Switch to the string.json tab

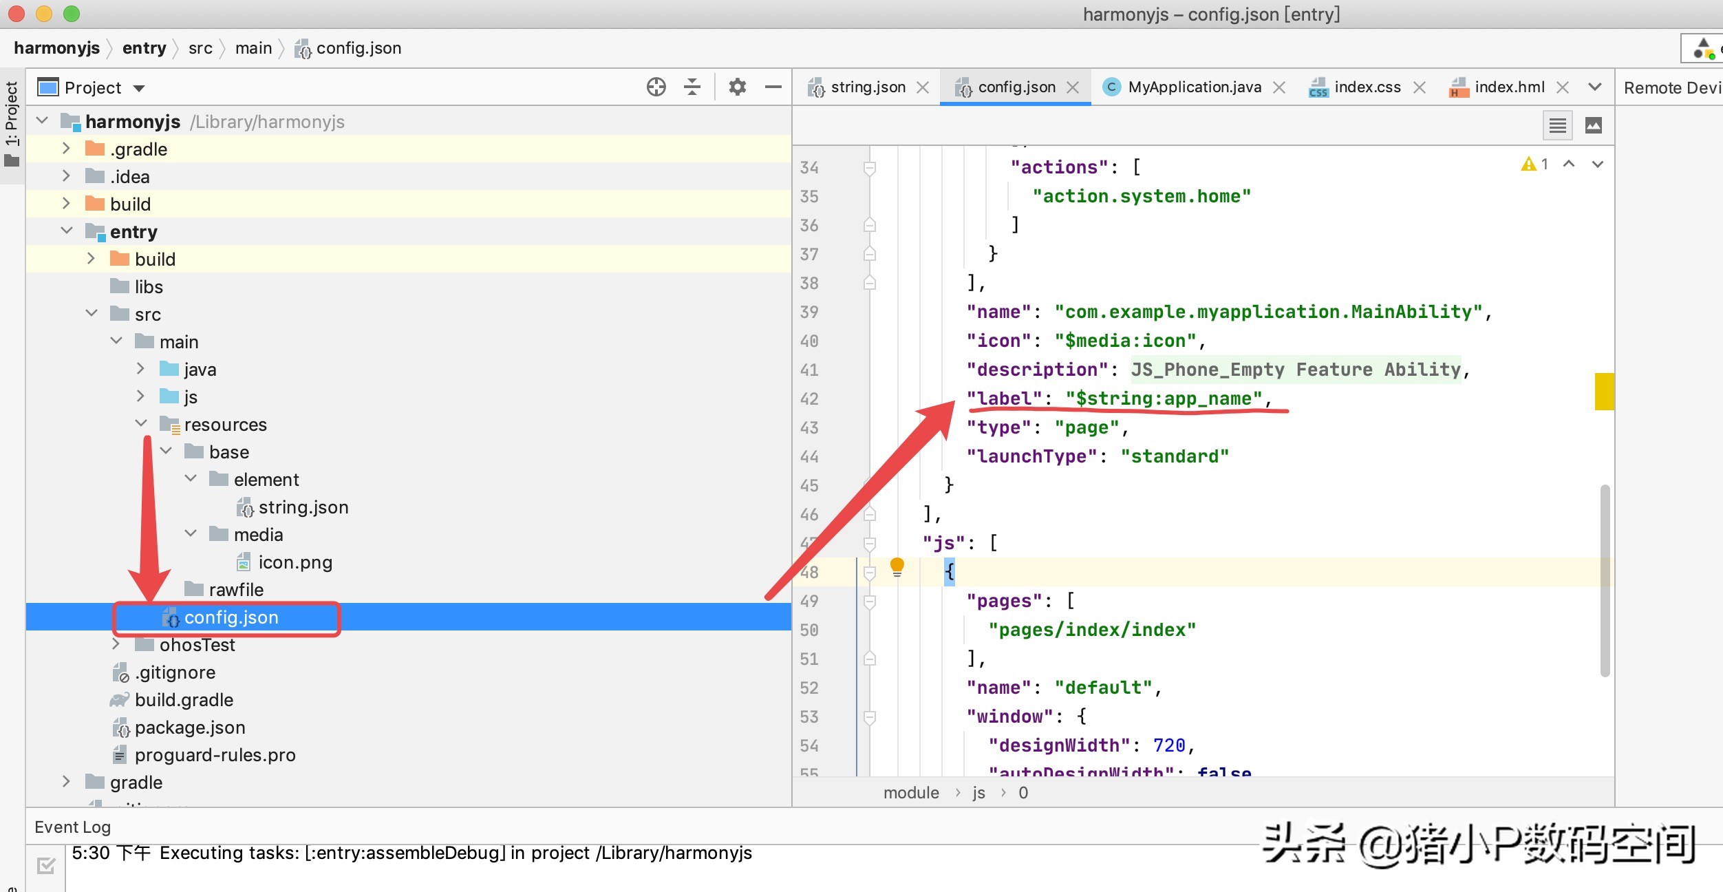[x=867, y=87]
